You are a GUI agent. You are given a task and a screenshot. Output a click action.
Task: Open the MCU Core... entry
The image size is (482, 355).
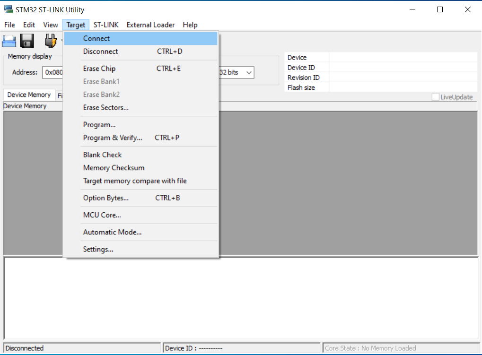[x=102, y=215]
